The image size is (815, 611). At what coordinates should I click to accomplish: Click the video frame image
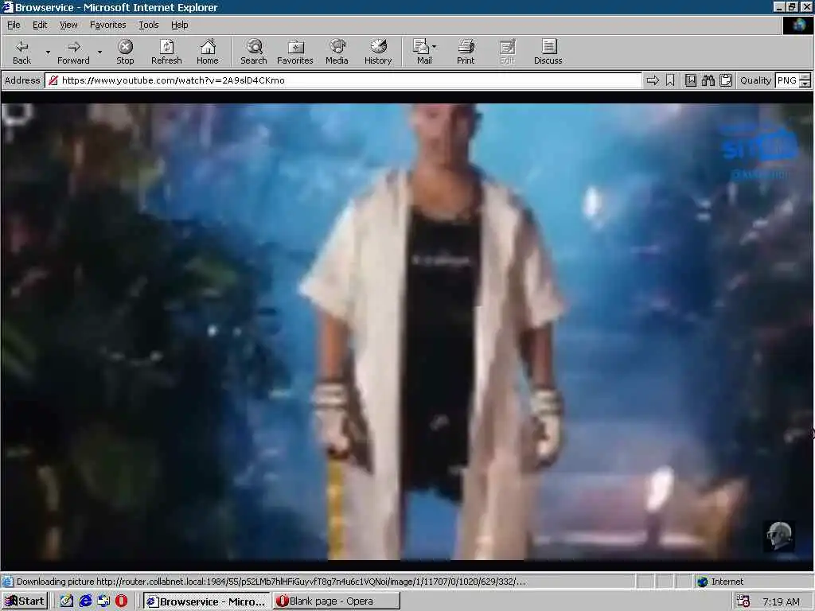click(x=407, y=332)
